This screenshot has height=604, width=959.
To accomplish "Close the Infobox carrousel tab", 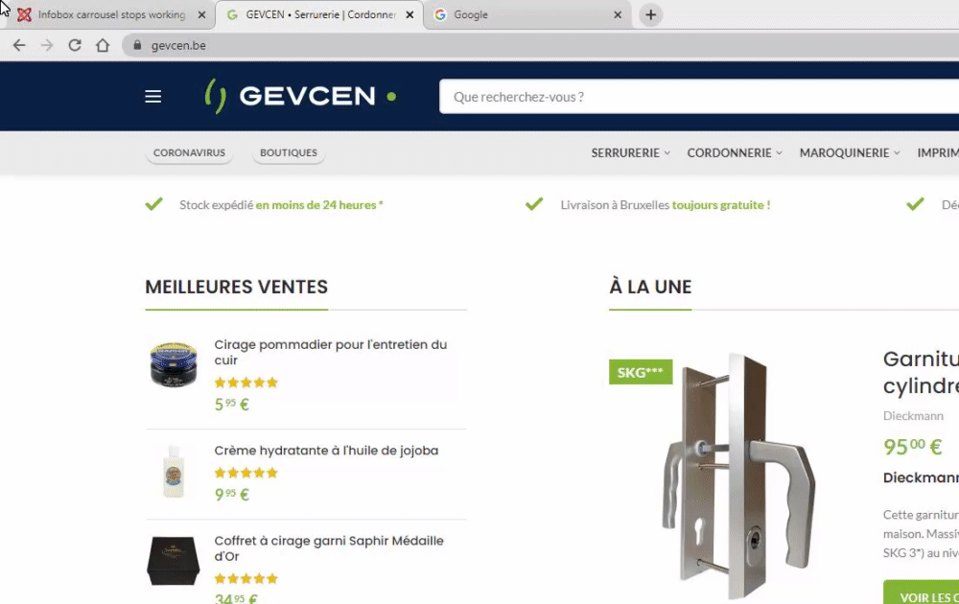I will point(201,14).
